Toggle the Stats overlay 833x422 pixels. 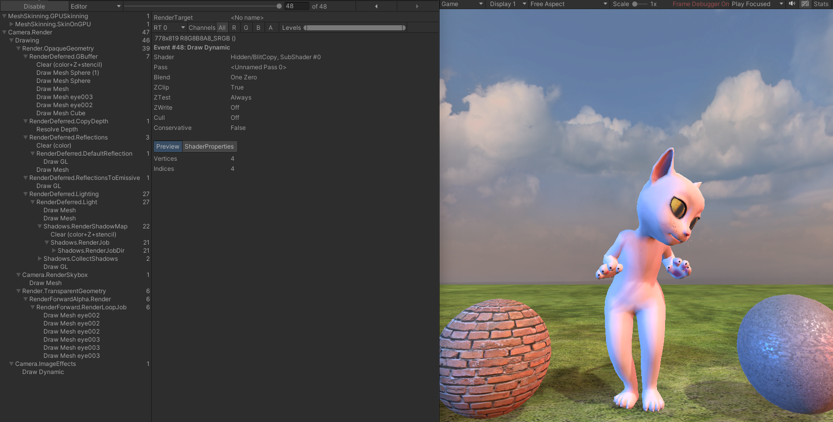tap(821, 4)
